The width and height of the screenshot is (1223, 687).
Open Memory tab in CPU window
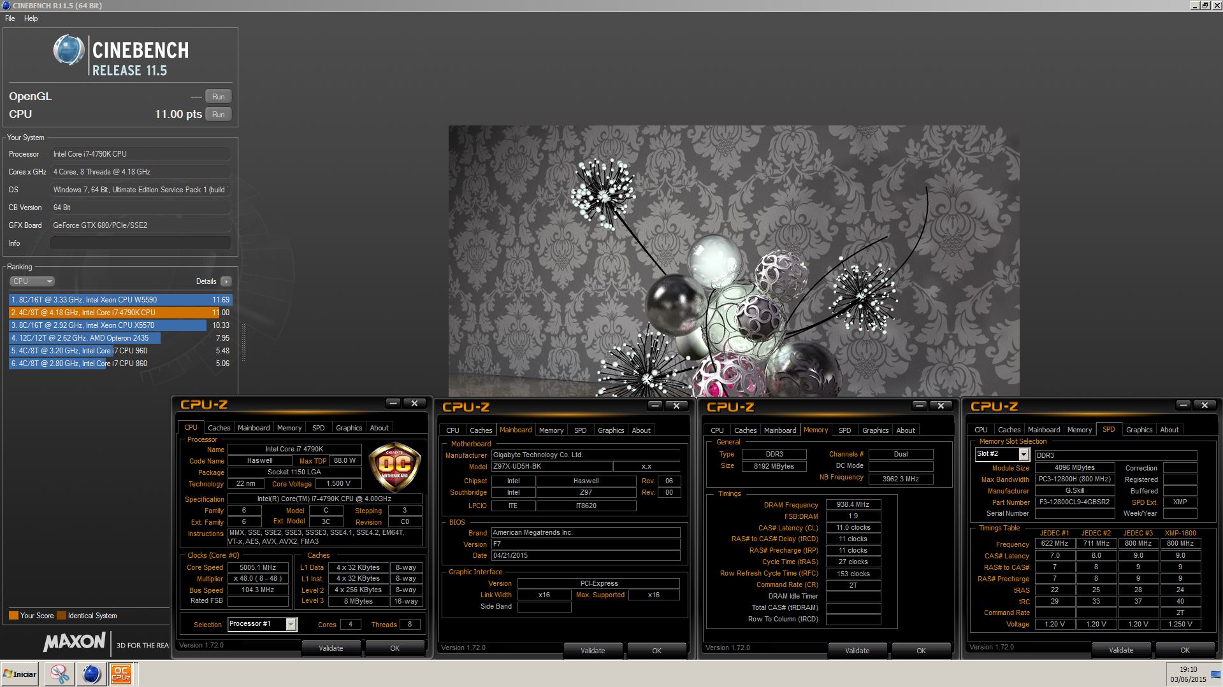[x=289, y=428]
